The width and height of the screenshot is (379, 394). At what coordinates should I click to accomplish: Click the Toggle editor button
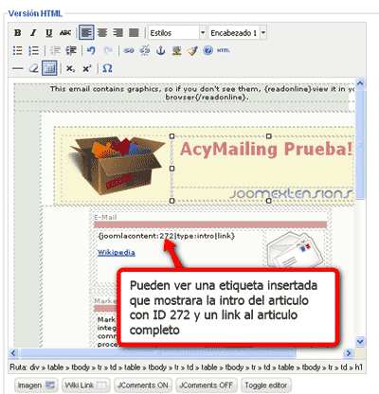[266, 385]
